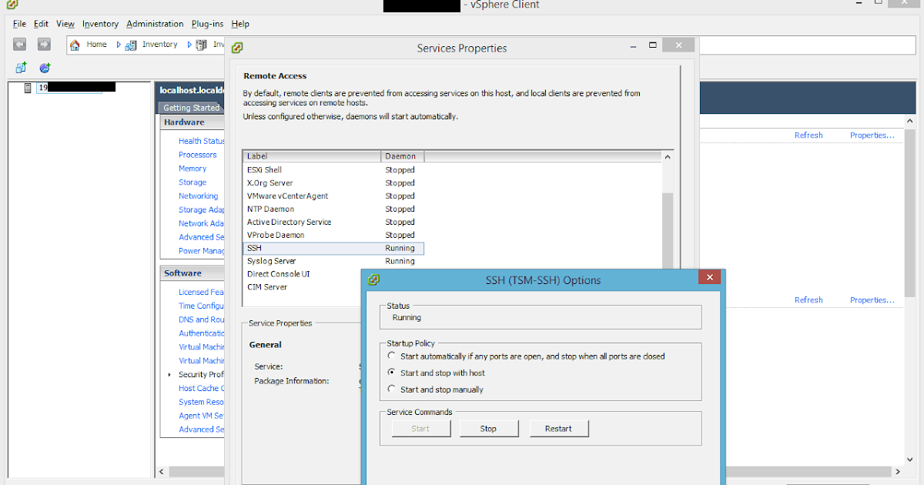Viewport: 924px width, 485px height.
Task: Open DNS and Routing in Software list
Action: [x=202, y=319]
